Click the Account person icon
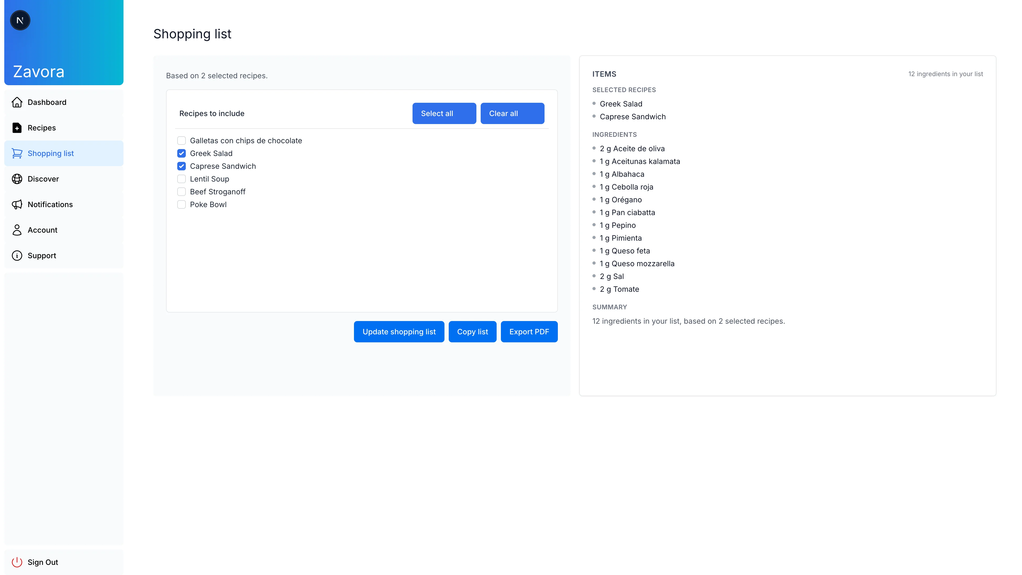This screenshot has height=575, width=1022. pos(17,230)
